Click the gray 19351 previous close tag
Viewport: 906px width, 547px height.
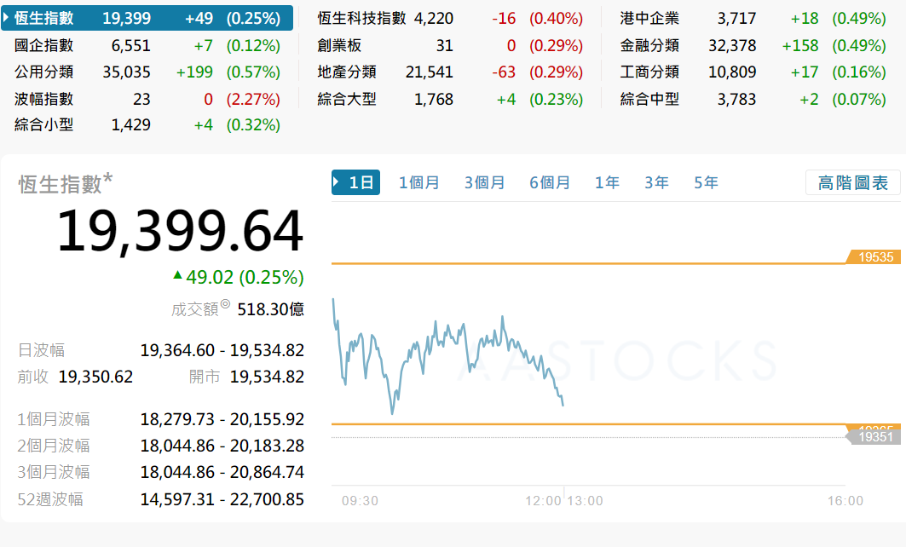[875, 437]
